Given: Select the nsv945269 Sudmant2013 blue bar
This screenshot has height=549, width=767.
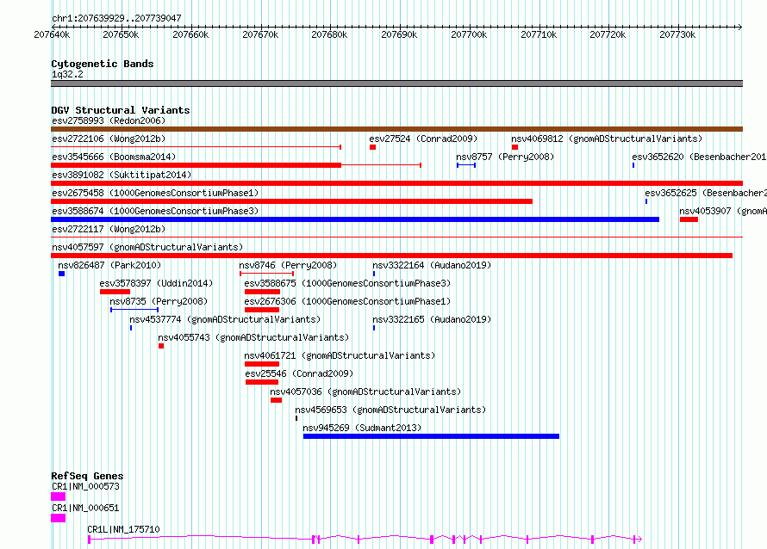Looking at the screenshot, I should [x=431, y=436].
